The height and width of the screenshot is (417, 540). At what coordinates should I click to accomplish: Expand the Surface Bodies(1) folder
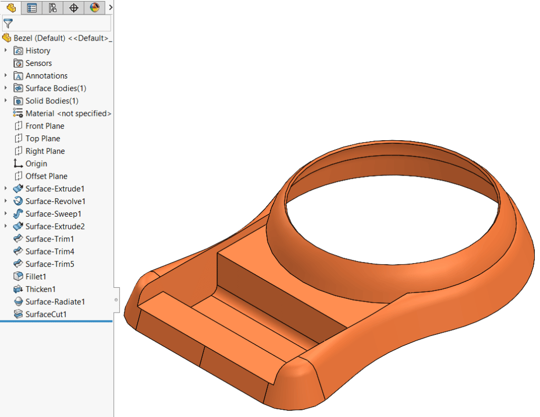coord(5,88)
